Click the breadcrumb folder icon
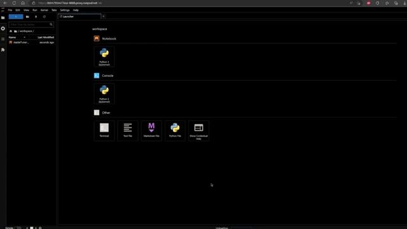The width and height of the screenshot is (407, 229). (15, 31)
